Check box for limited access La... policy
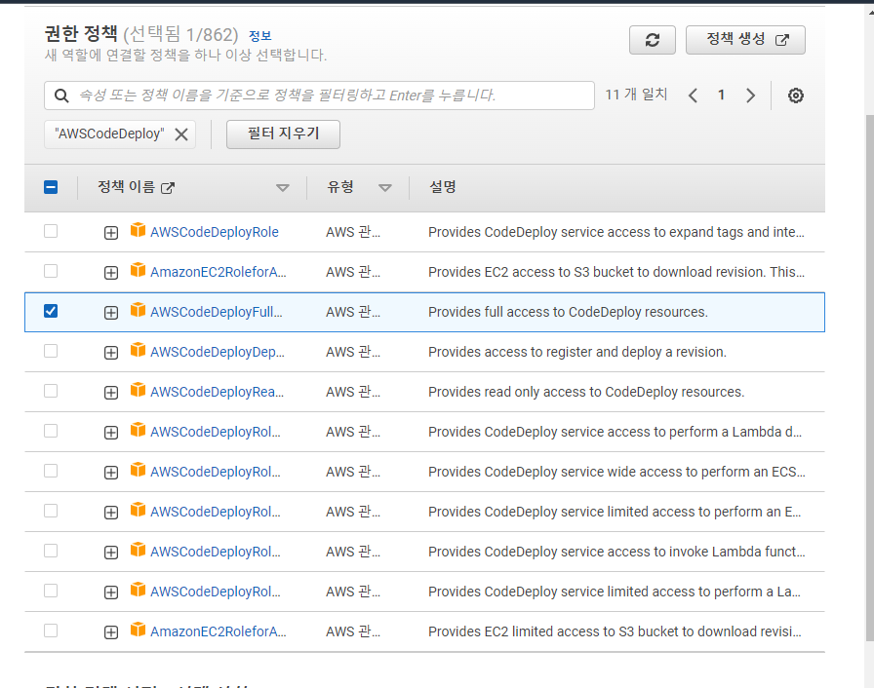Image resolution: width=874 pixels, height=688 pixels. (51, 592)
